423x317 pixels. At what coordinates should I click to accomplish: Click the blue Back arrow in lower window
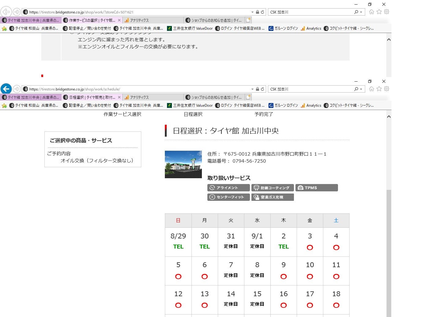[6, 89]
